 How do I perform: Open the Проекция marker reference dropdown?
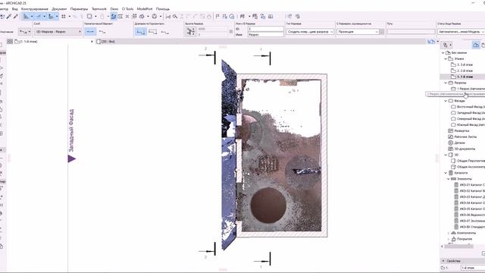pyautogui.click(x=358, y=32)
